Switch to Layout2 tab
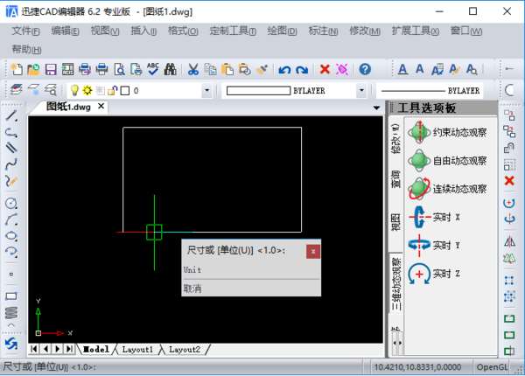The width and height of the screenshot is (525, 376). 185,350
